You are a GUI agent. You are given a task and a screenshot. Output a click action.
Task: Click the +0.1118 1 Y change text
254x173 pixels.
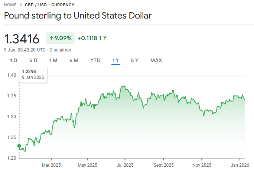click(x=92, y=38)
